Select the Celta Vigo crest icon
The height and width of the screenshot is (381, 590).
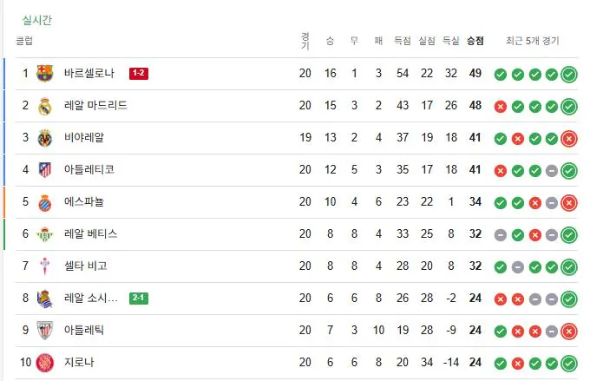45,266
